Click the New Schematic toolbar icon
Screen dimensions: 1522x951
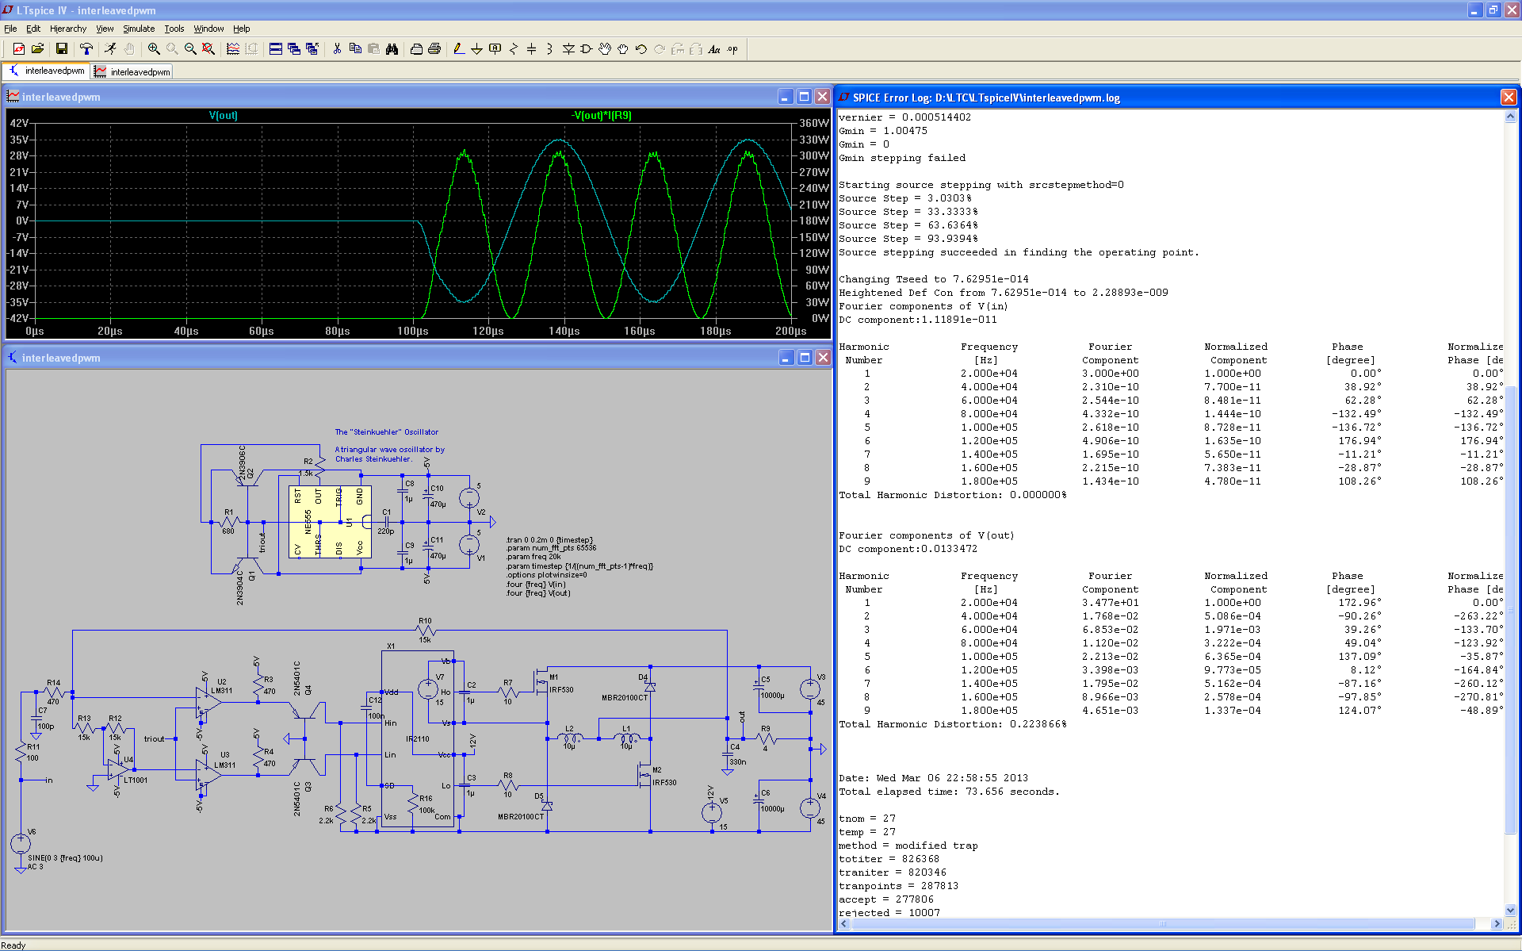[19, 49]
